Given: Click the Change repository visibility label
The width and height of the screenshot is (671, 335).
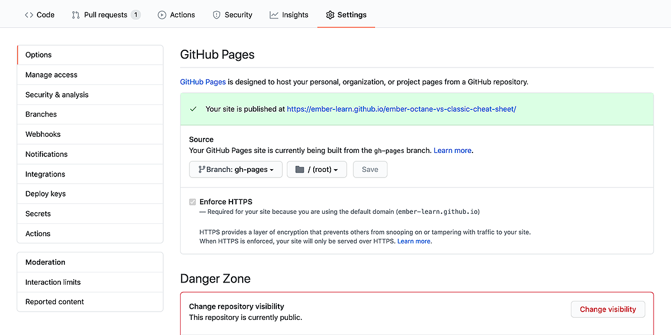Looking at the screenshot, I should (237, 307).
